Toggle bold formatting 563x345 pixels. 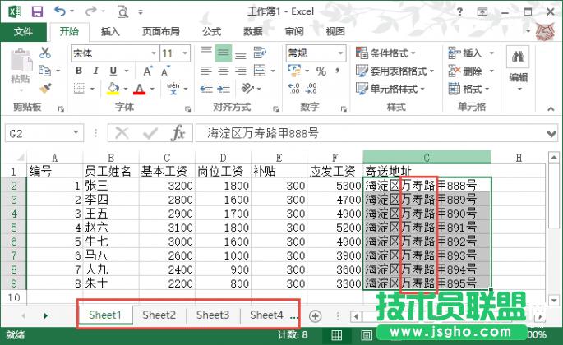(x=78, y=71)
